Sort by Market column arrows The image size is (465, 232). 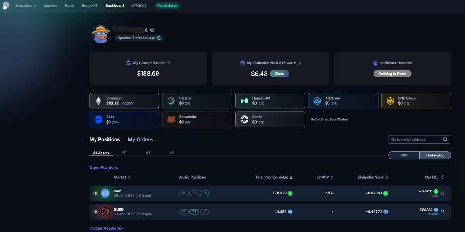pyautogui.click(x=129, y=177)
